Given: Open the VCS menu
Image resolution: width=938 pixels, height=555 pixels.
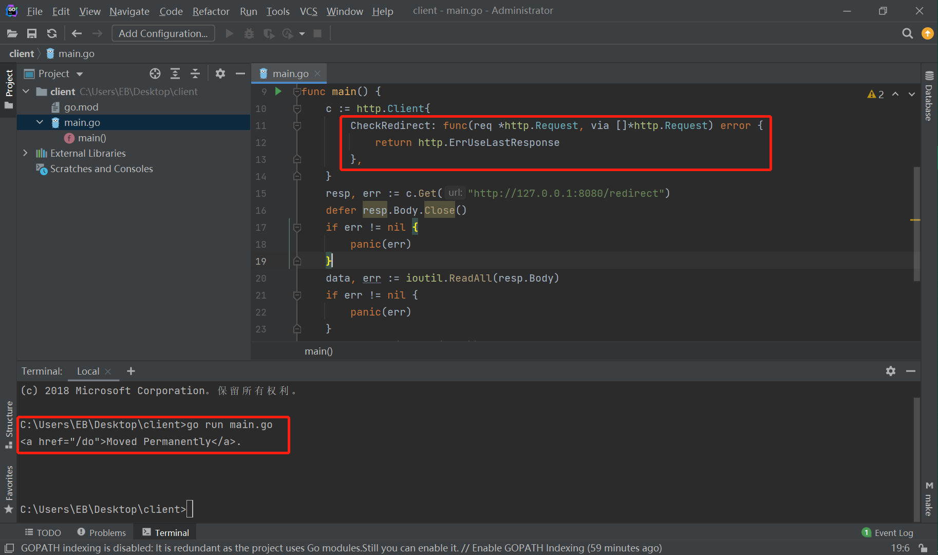Looking at the screenshot, I should coord(309,11).
